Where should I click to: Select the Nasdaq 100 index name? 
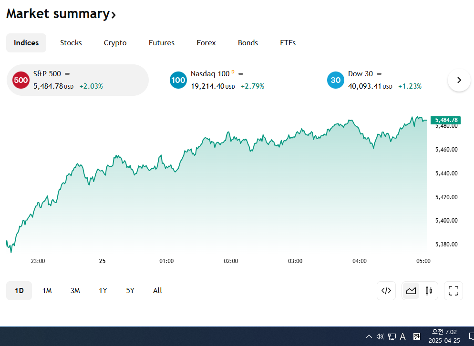(210, 74)
